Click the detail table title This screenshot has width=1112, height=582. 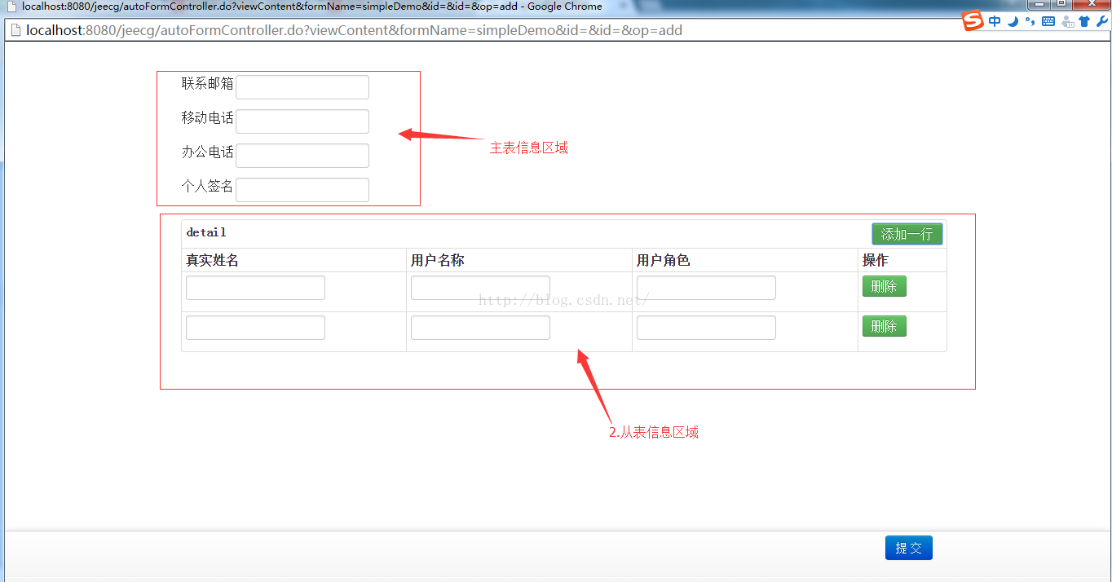tap(206, 232)
